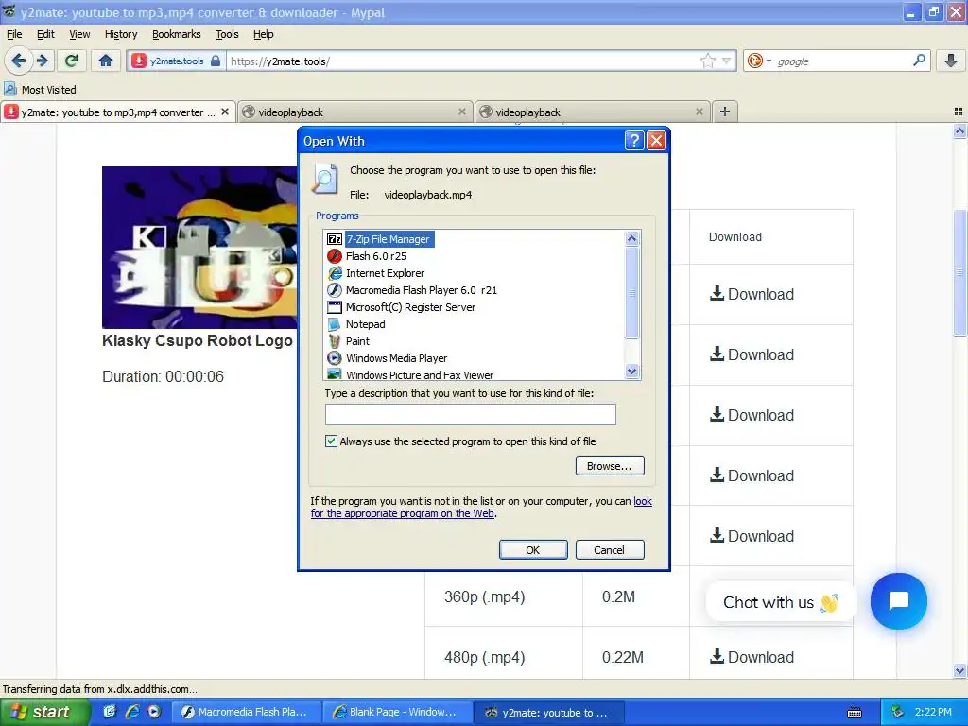Click the programs list scroll down arrow
This screenshot has height=726, width=968.
pos(631,371)
